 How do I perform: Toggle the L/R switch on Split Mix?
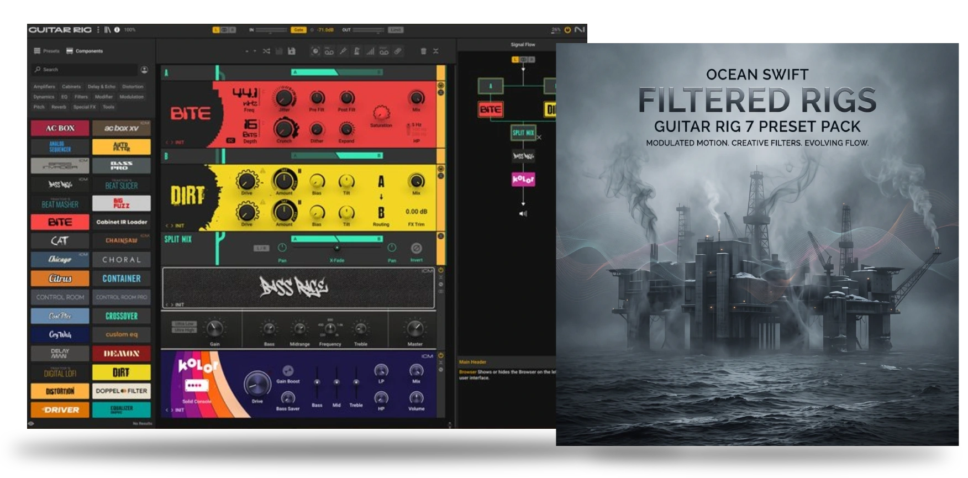coord(261,249)
